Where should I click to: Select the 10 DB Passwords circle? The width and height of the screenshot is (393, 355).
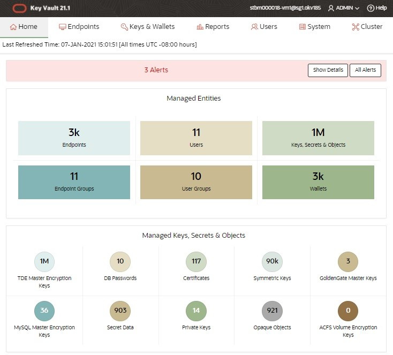tap(120, 261)
